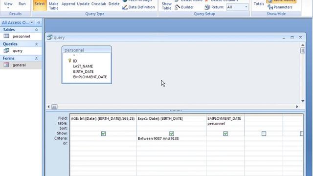313x176 pixels.
Task: Collapse the Tables group
Action: (36, 30)
